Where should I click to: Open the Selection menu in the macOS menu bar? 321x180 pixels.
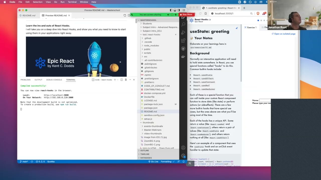[38, 2]
